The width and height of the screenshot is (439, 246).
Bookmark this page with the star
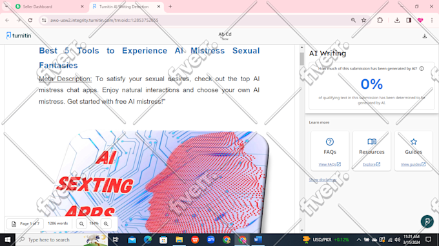tap(363, 20)
